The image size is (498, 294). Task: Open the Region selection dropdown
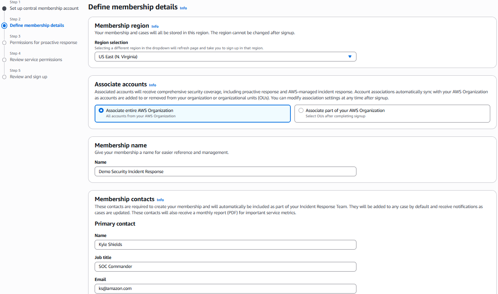(x=226, y=57)
